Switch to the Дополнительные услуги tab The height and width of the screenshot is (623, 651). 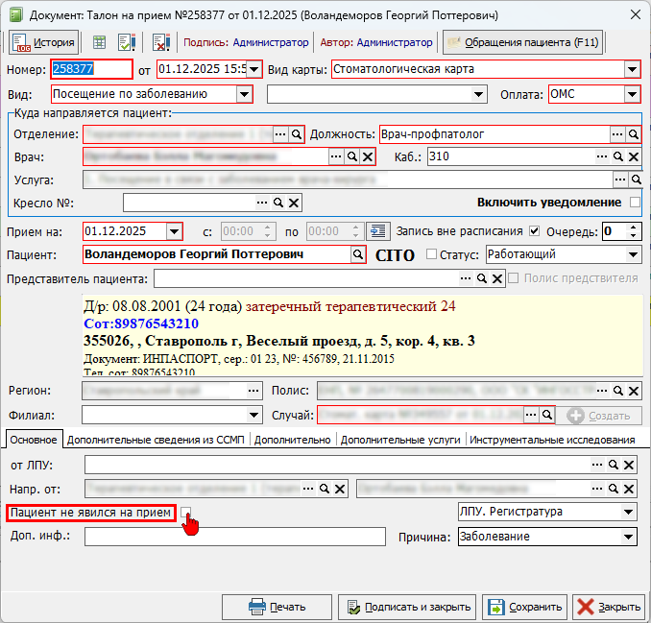coord(401,440)
